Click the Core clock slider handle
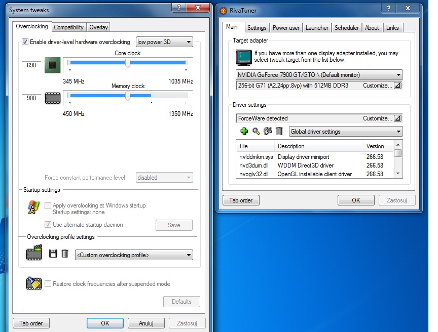The height and width of the screenshot is (332, 438). [x=128, y=63]
